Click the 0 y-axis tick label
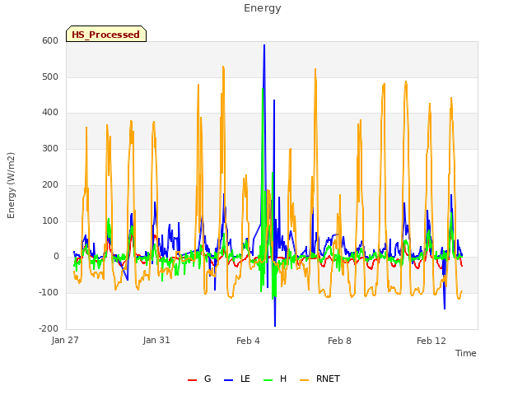The width and height of the screenshot is (527, 395). pyautogui.click(x=56, y=257)
